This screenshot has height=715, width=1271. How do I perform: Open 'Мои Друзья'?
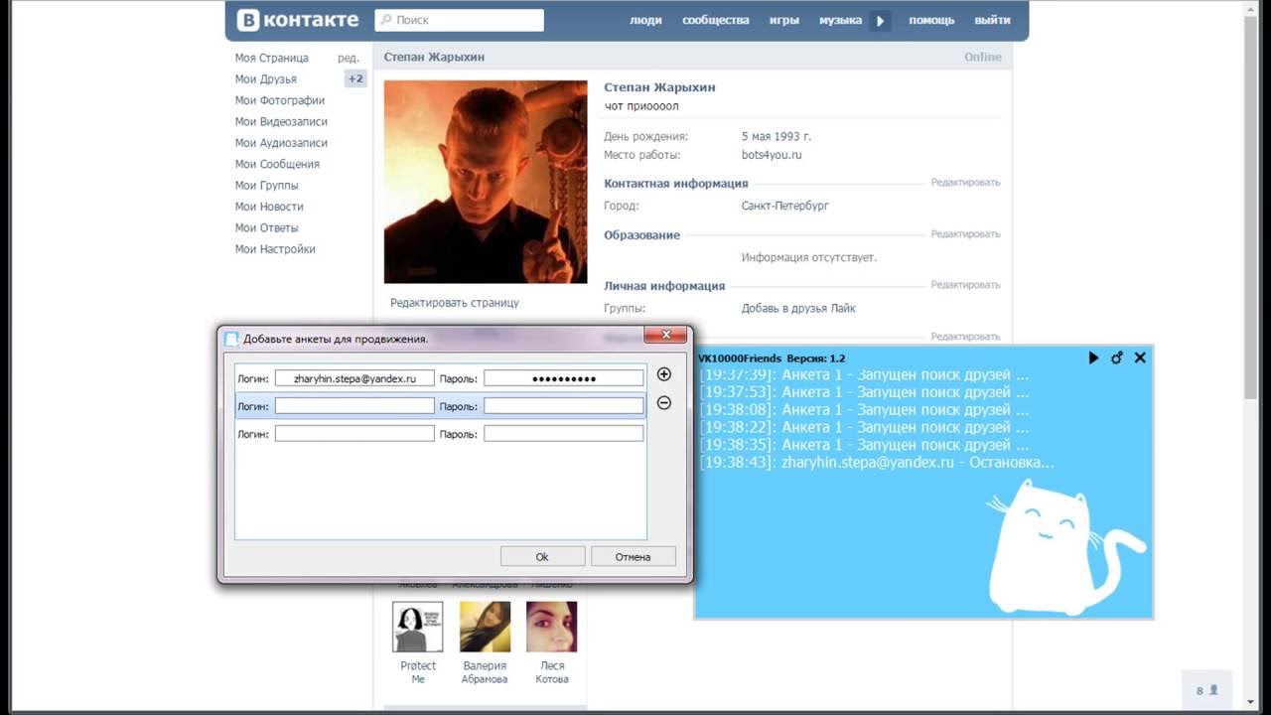[265, 78]
